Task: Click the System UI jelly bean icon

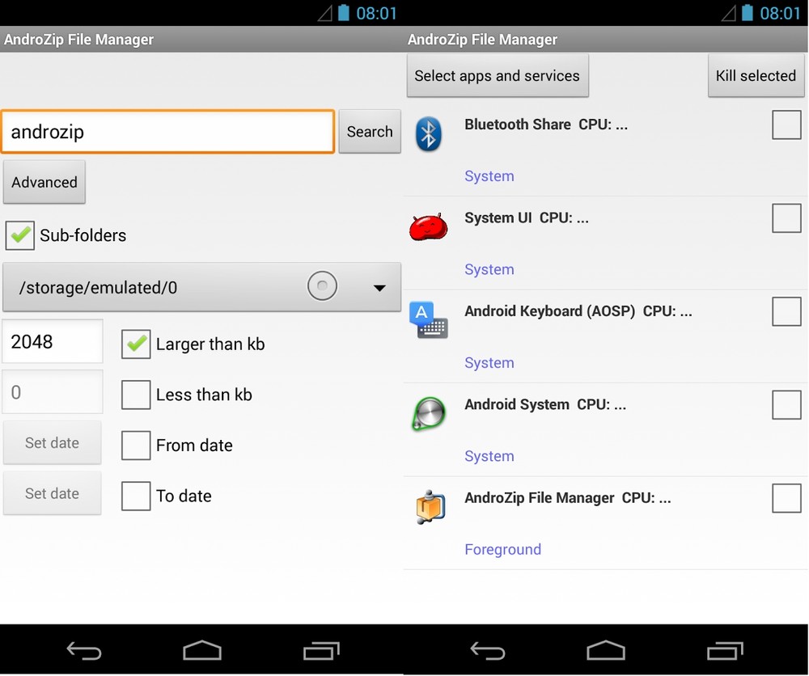Action: click(428, 227)
